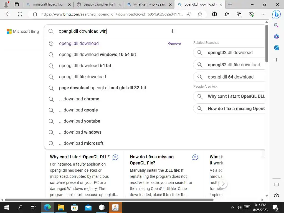Go back with the browser back arrow

point(7,14)
